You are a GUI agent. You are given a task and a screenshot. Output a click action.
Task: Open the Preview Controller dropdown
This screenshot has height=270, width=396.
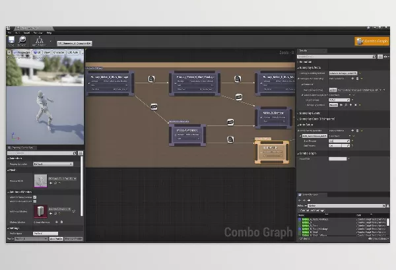53,164
